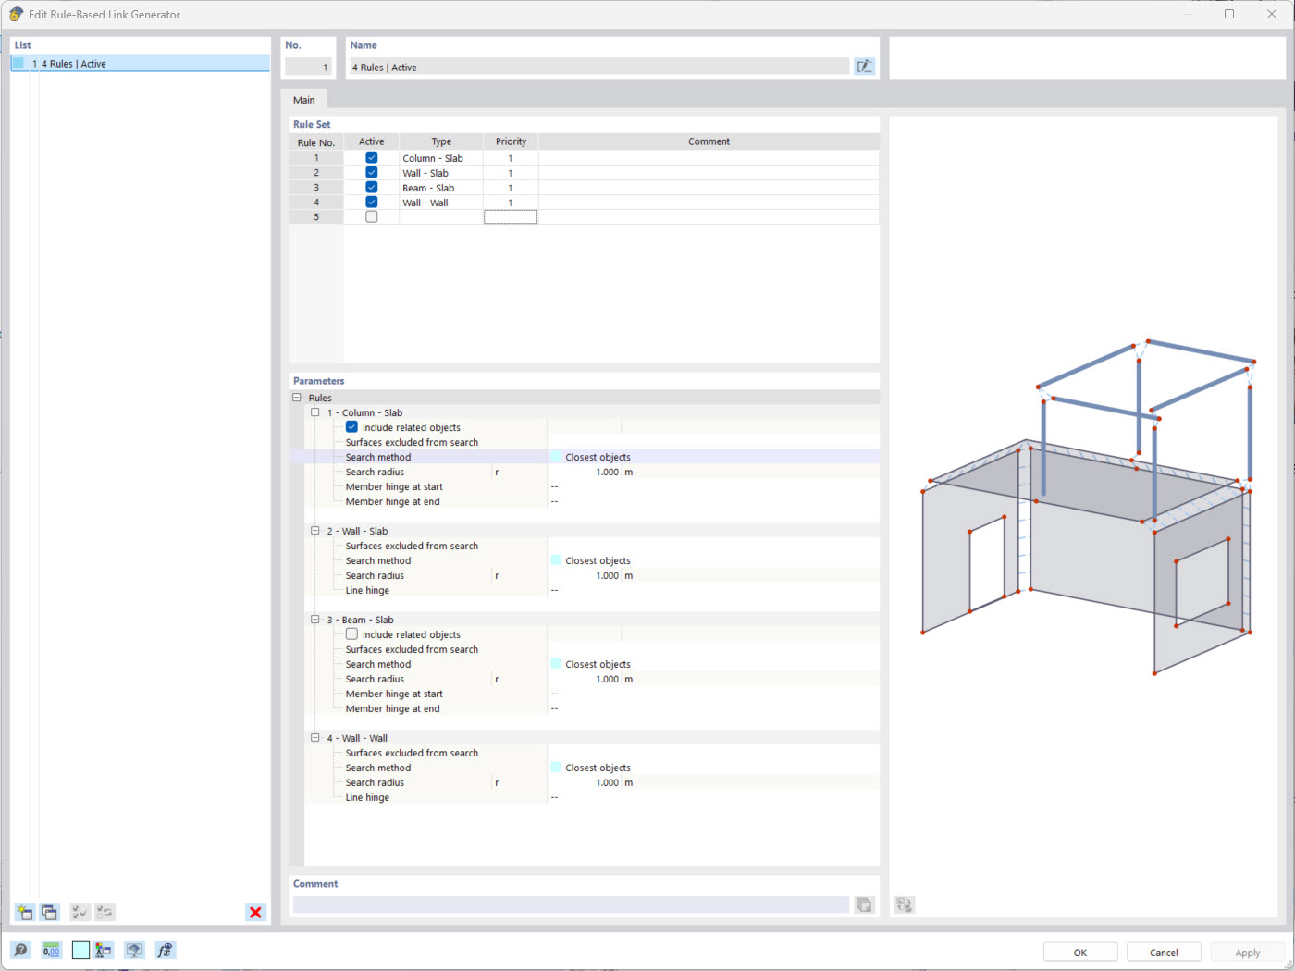1295x971 pixels.
Task: Collapse the Rules parameters tree
Action: pyautogui.click(x=297, y=397)
